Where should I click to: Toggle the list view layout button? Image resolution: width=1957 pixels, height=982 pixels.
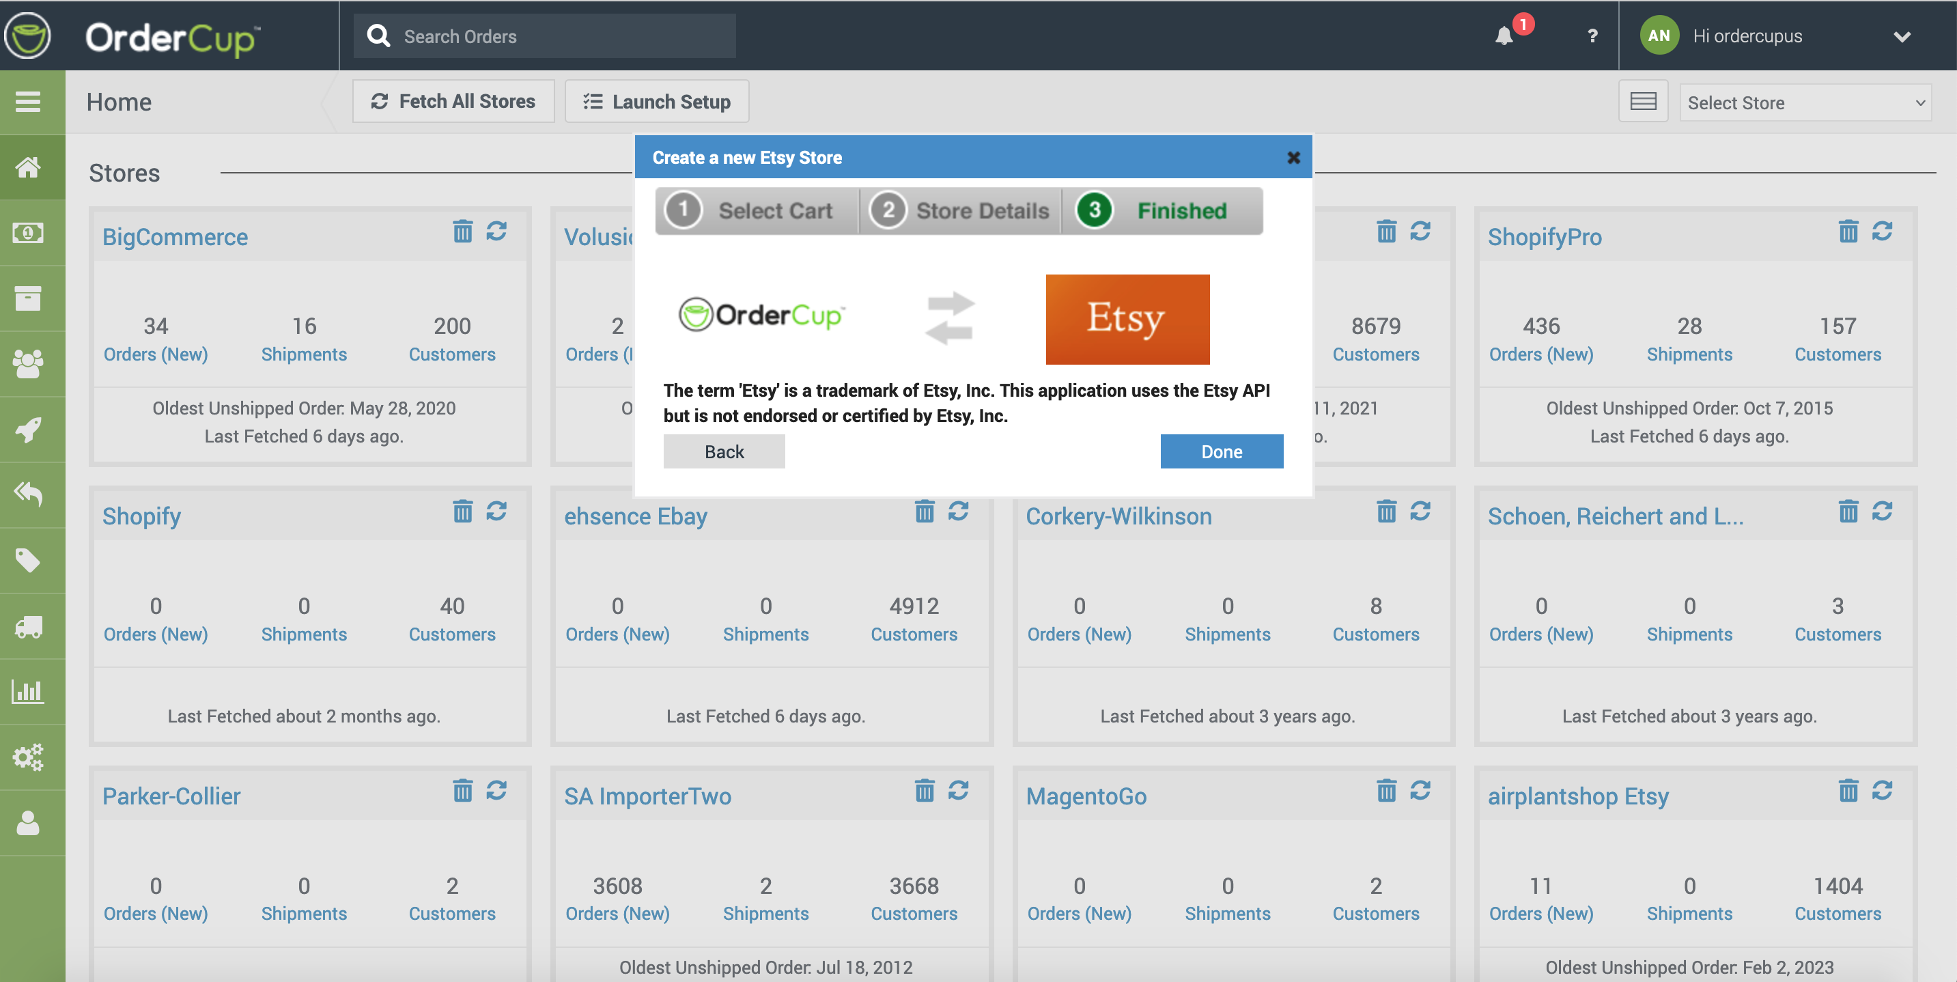1642,102
